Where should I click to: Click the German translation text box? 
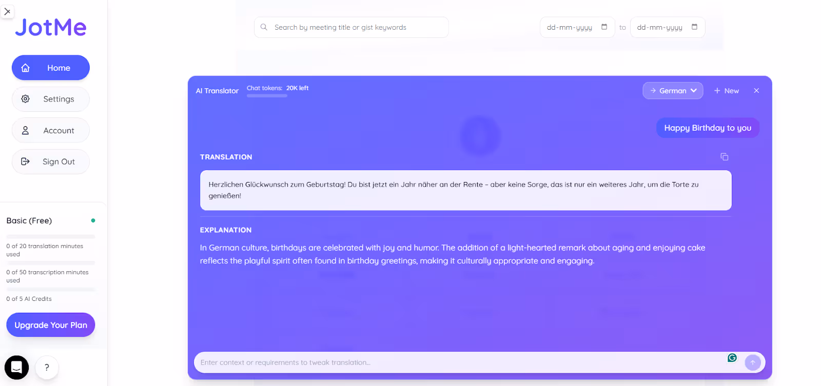pos(466,190)
